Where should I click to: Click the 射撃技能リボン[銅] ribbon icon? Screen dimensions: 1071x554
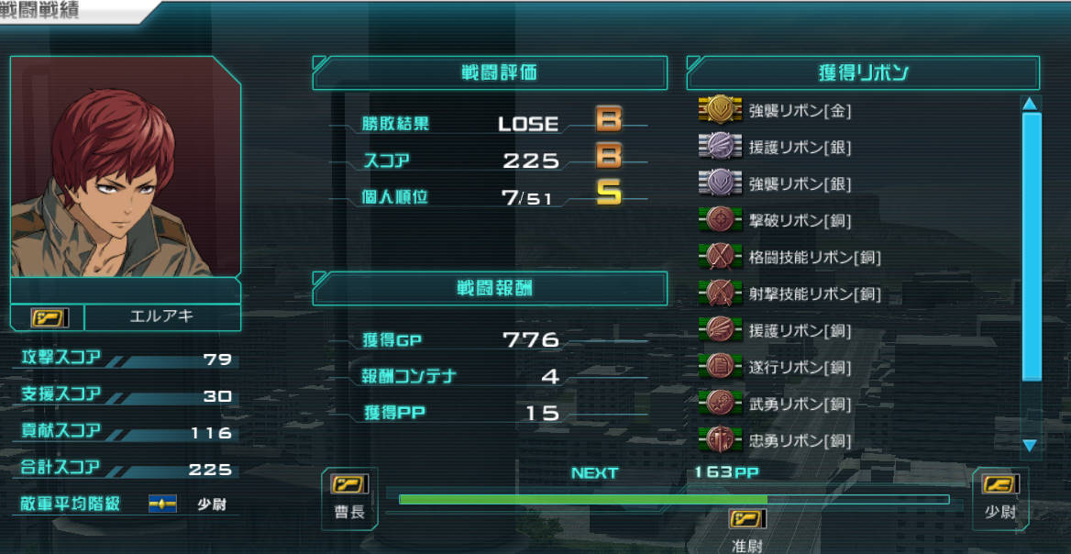(x=720, y=294)
